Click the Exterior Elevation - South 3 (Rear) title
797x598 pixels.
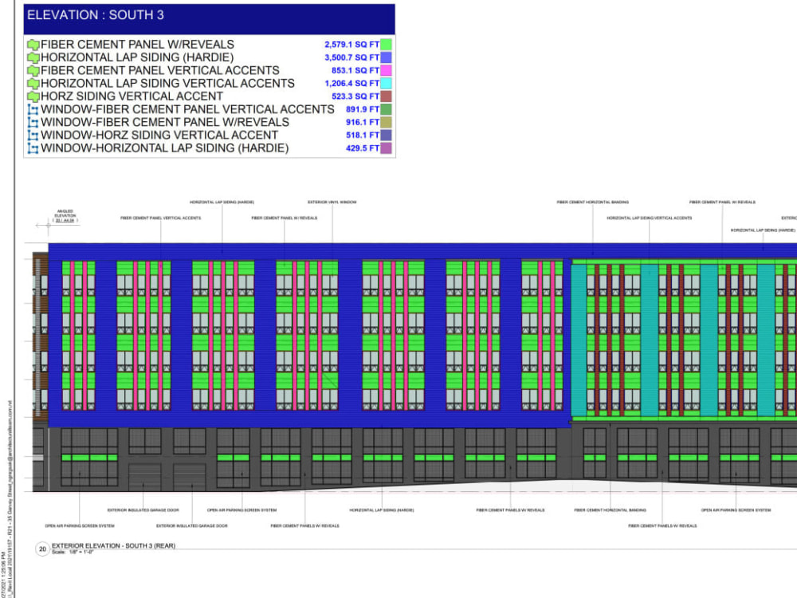tap(113, 545)
